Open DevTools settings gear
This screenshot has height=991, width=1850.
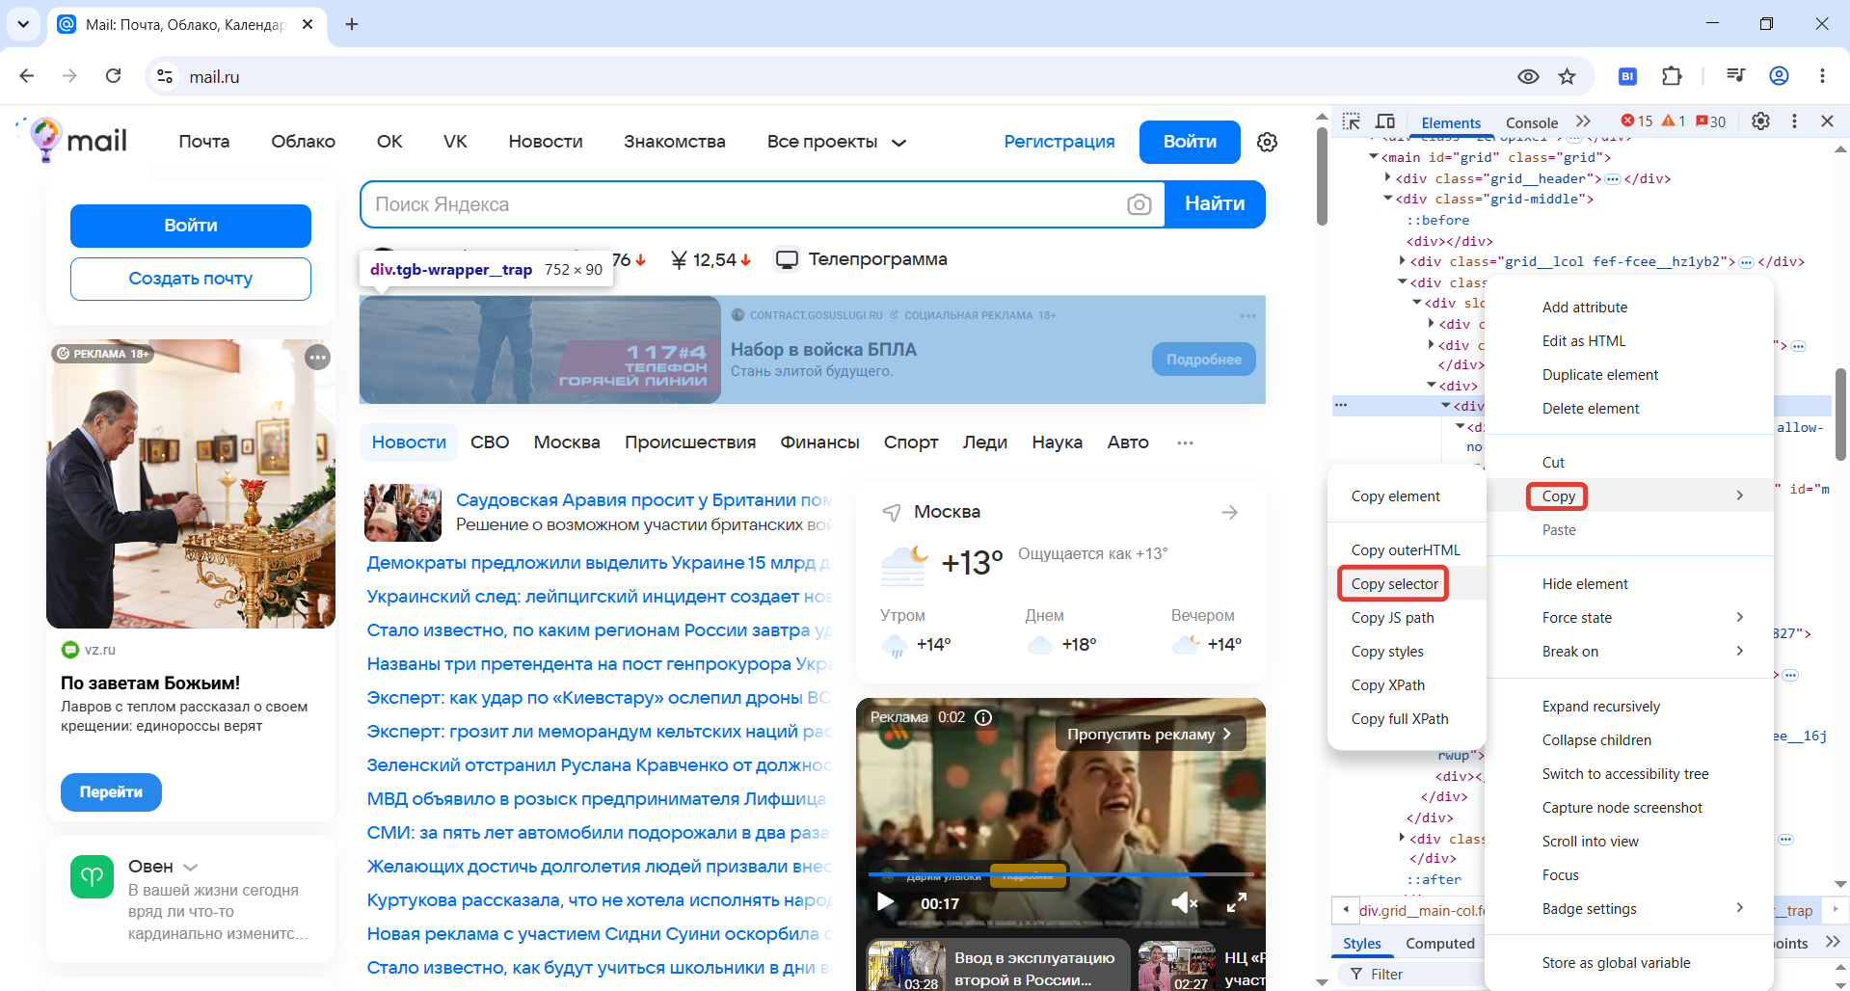[x=1760, y=121]
